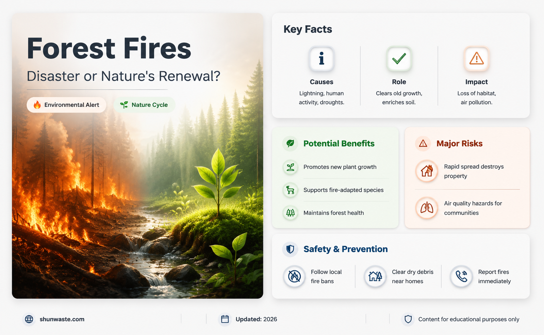The width and height of the screenshot is (544, 335).
Task: Click the Impact warning triangle icon
Action: [x=476, y=59]
